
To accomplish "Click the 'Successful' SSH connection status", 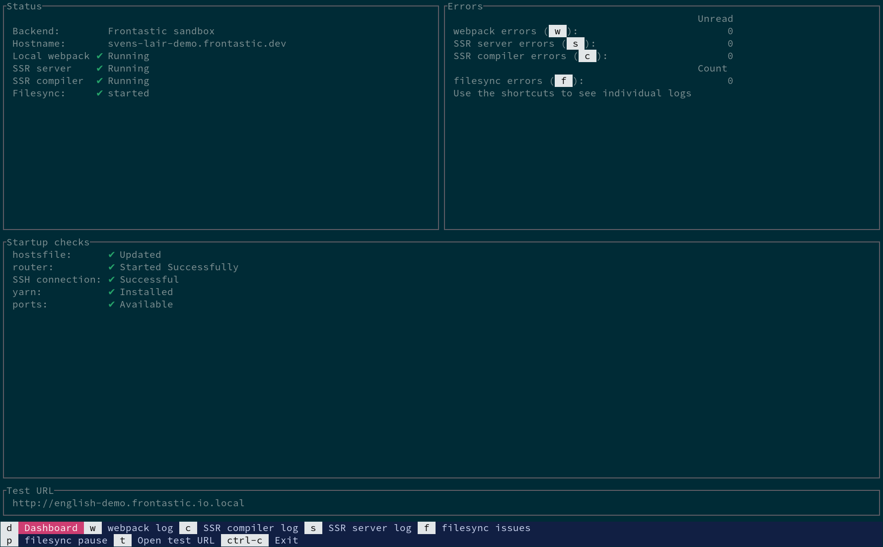I will point(149,279).
